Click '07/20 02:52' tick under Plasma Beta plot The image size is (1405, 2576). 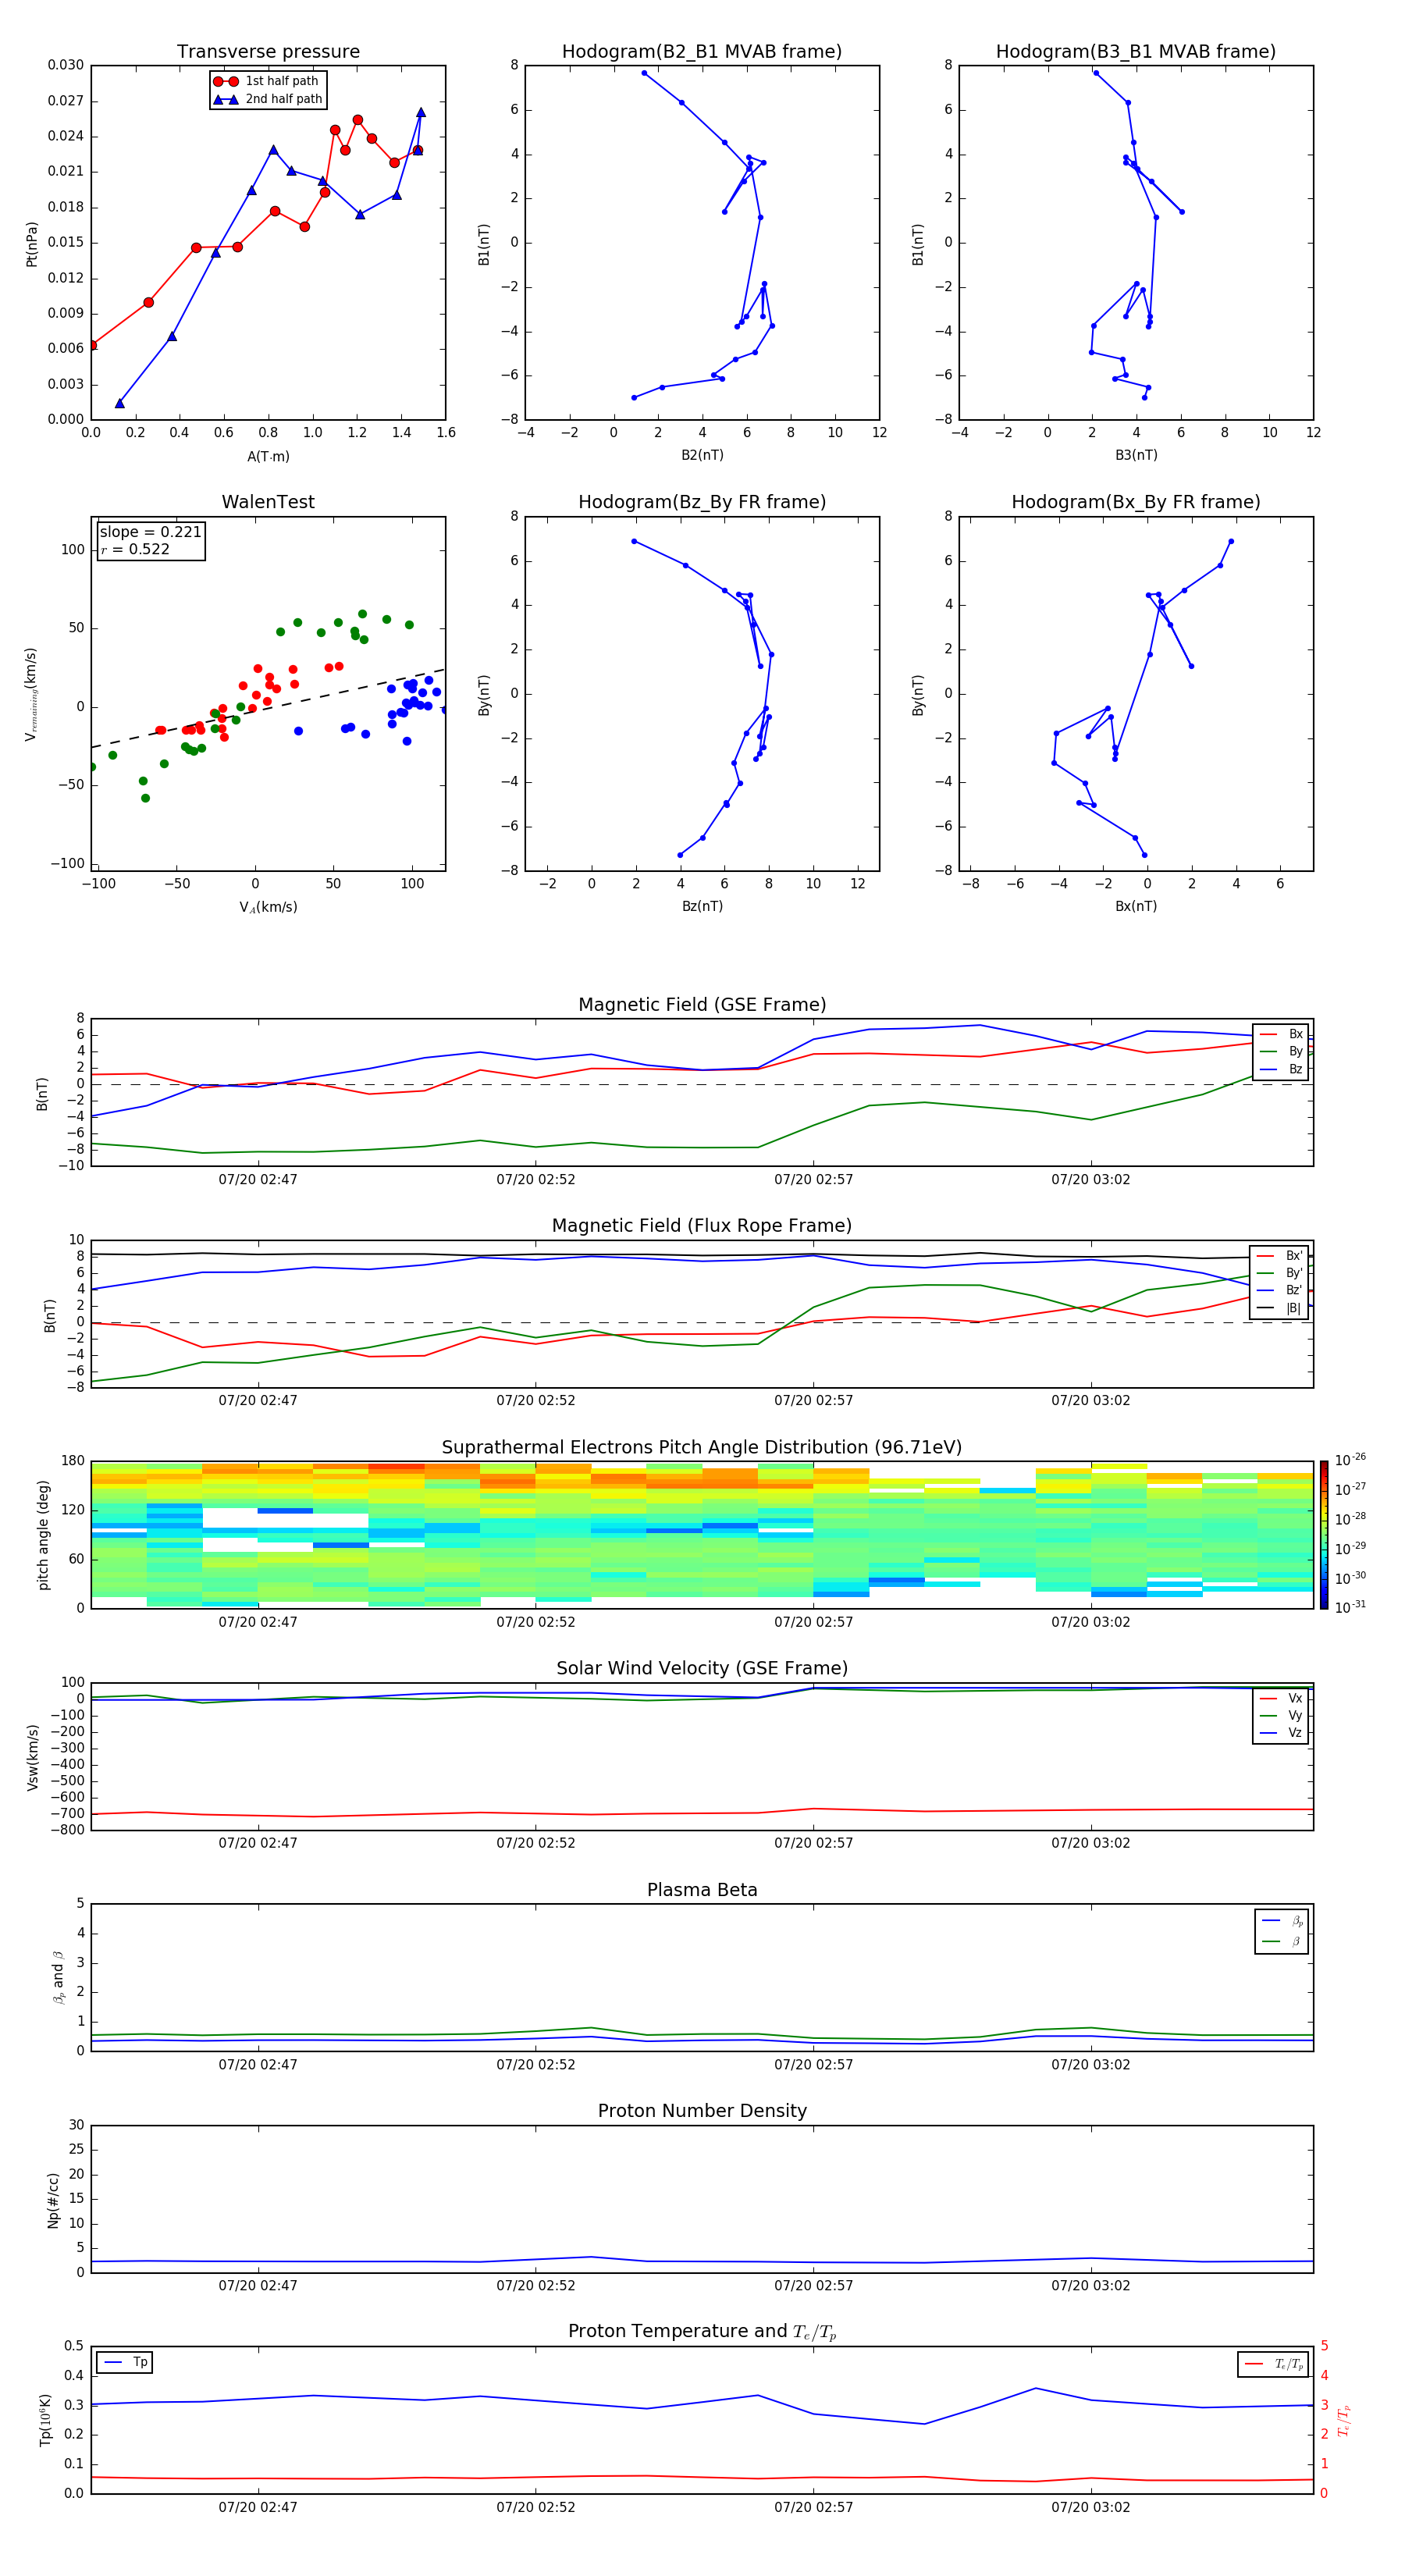pos(536,2064)
